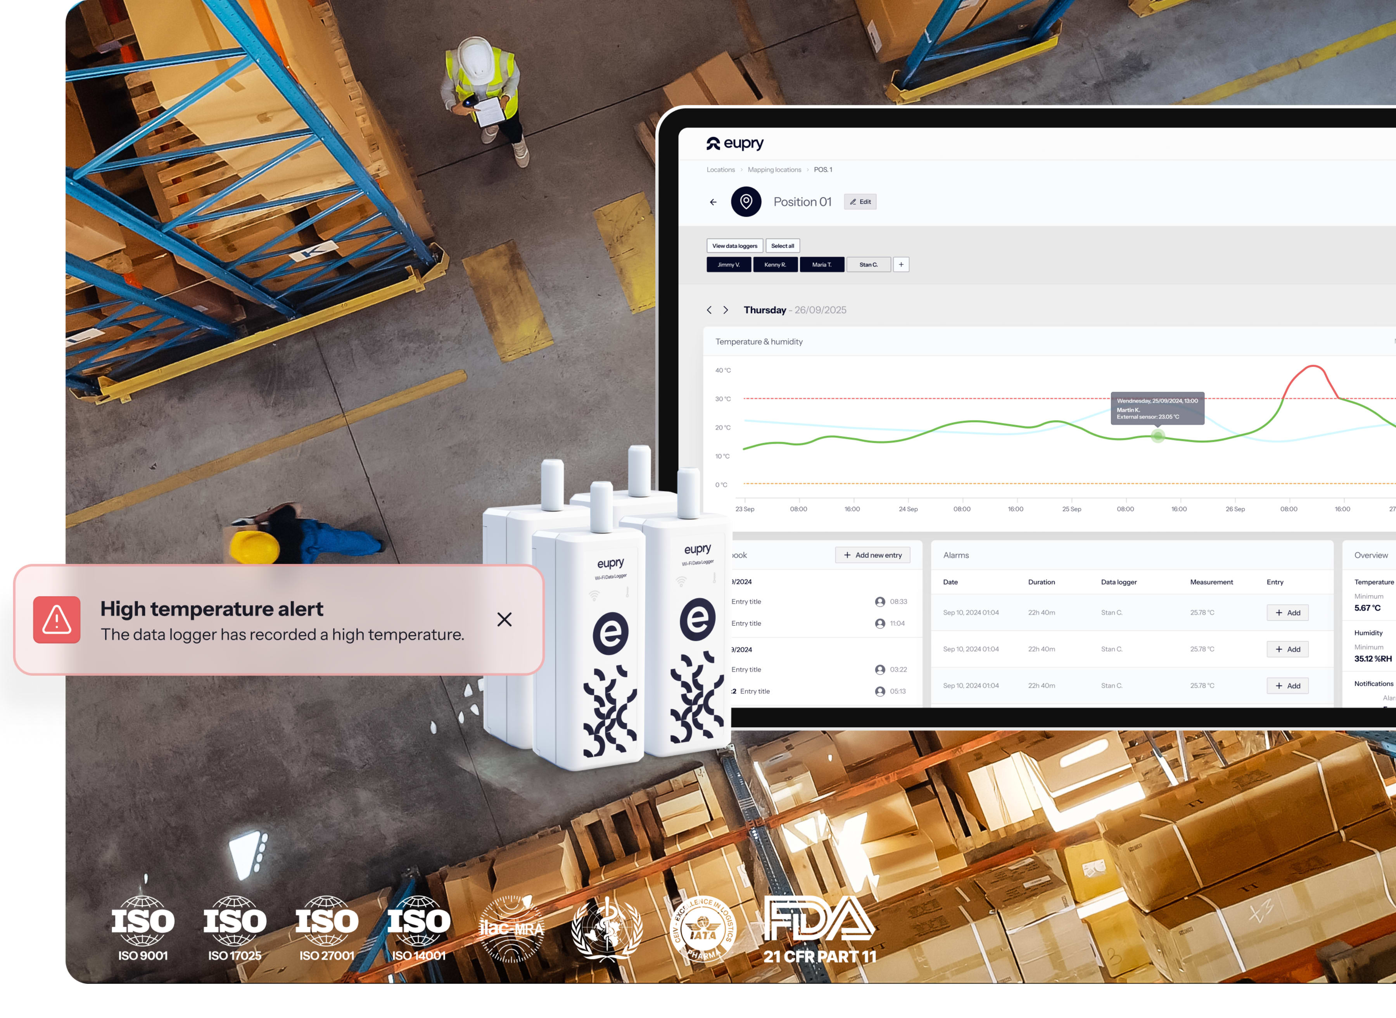Open the Mapping locations breadcrumb
Screen dimensions: 1396x1018
[x=774, y=169]
